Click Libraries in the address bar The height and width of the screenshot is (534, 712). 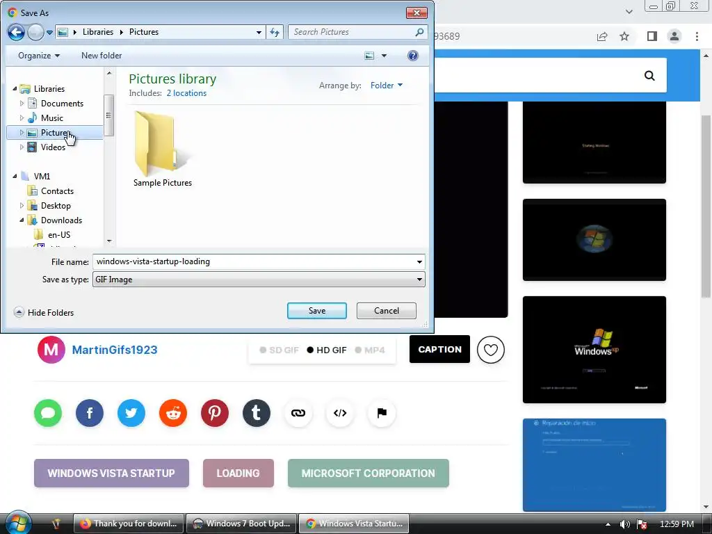(98, 32)
